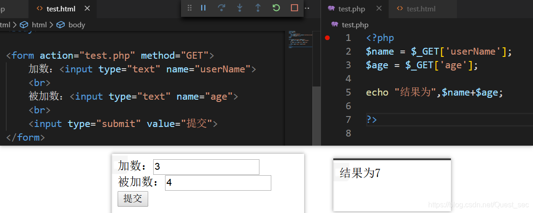The image size is (533, 213).
Task: Close the left test.html tab
Action: [87, 9]
